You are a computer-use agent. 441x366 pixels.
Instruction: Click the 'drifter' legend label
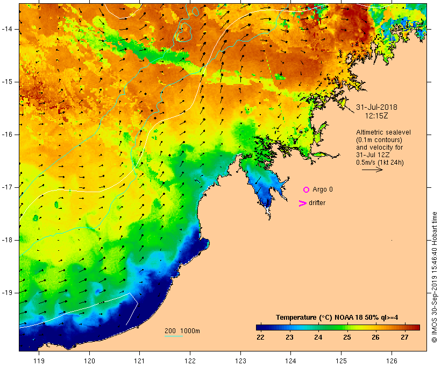317,203
